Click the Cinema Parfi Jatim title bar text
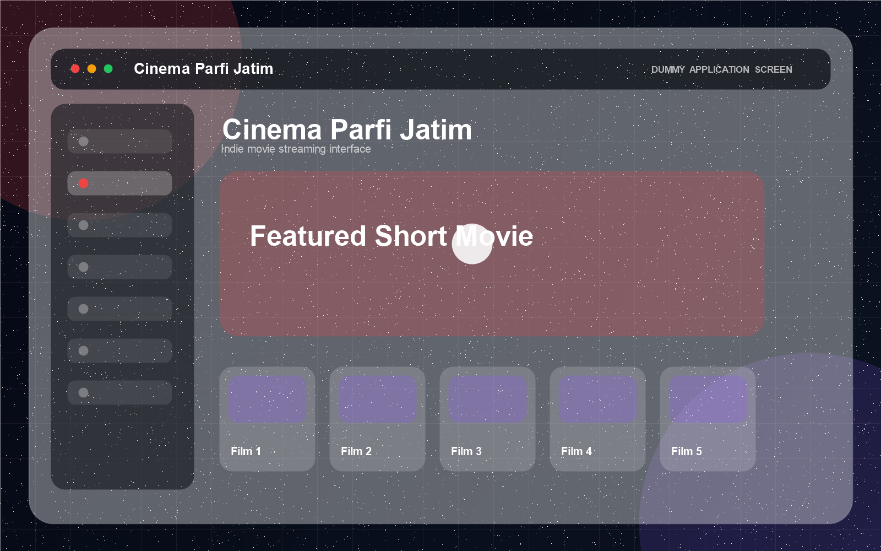The image size is (881, 551). 203,69
